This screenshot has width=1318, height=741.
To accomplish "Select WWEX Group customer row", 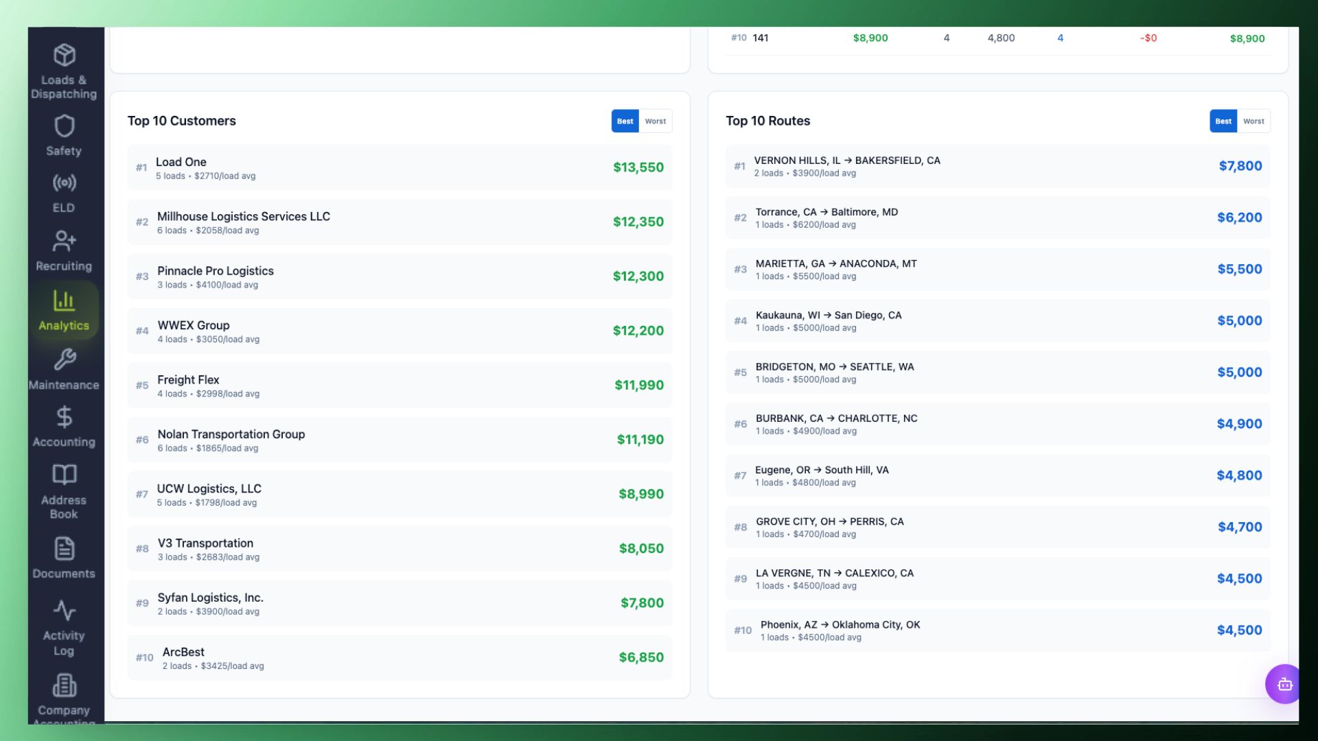I will click(400, 331).
